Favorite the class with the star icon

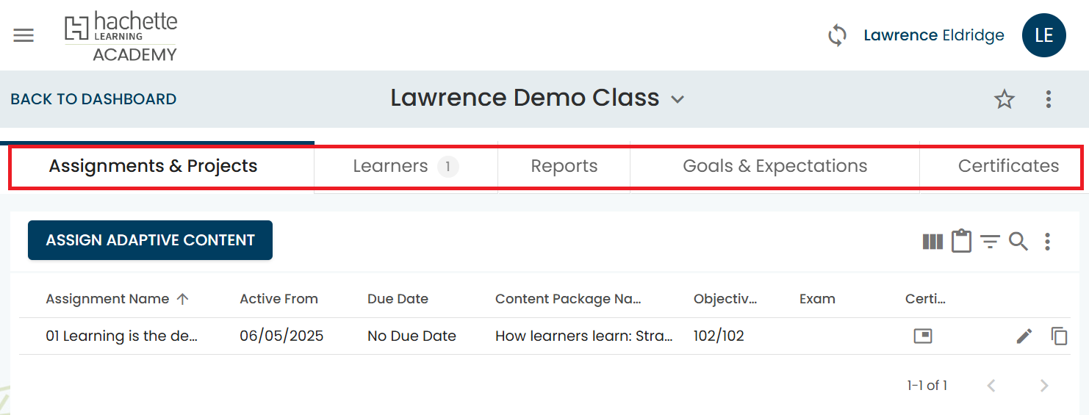pos(1004,99)
